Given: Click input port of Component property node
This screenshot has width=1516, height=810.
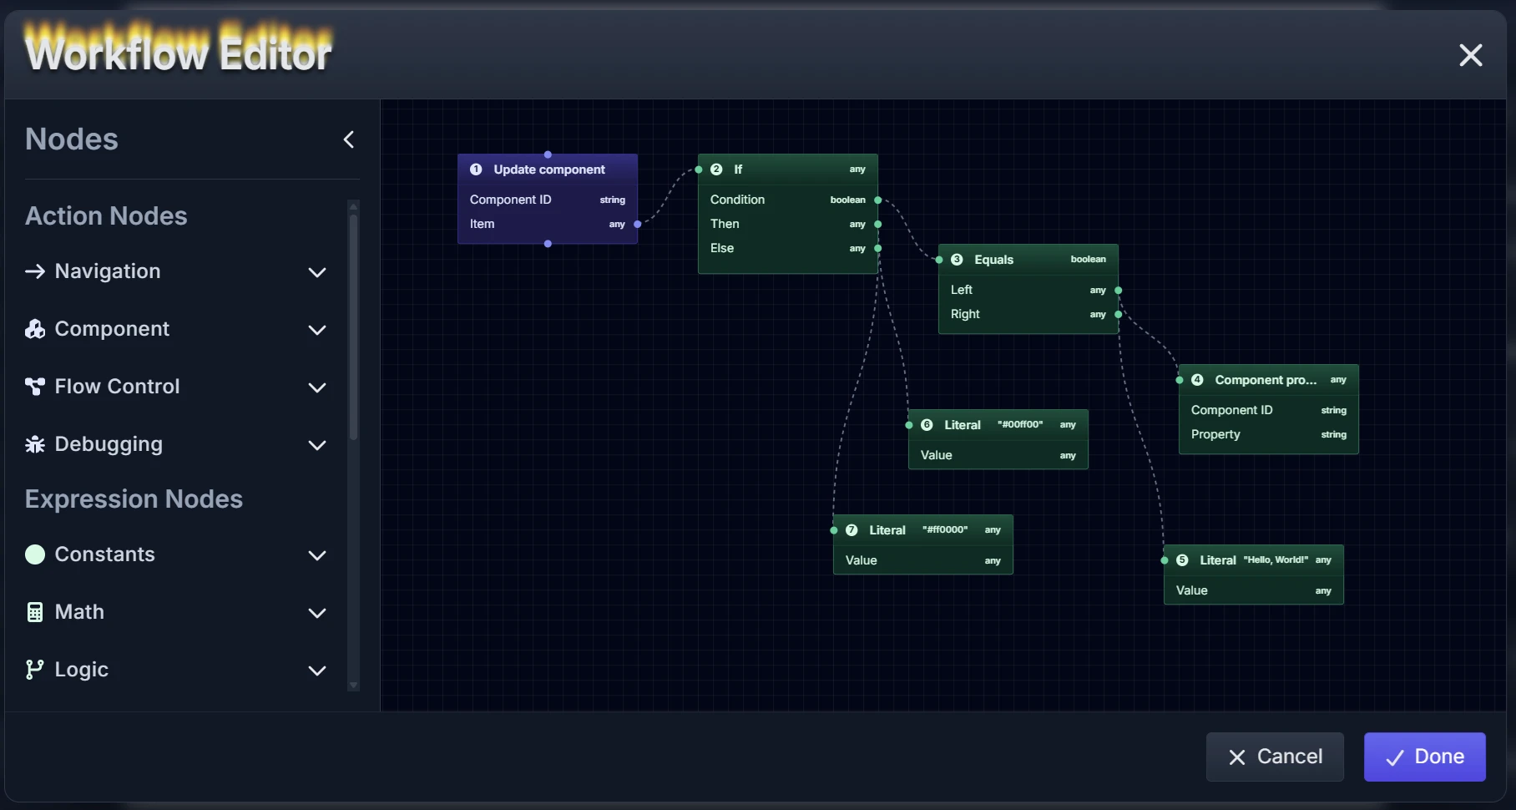Looking at the screenshot, I should tap(1180, 380).
